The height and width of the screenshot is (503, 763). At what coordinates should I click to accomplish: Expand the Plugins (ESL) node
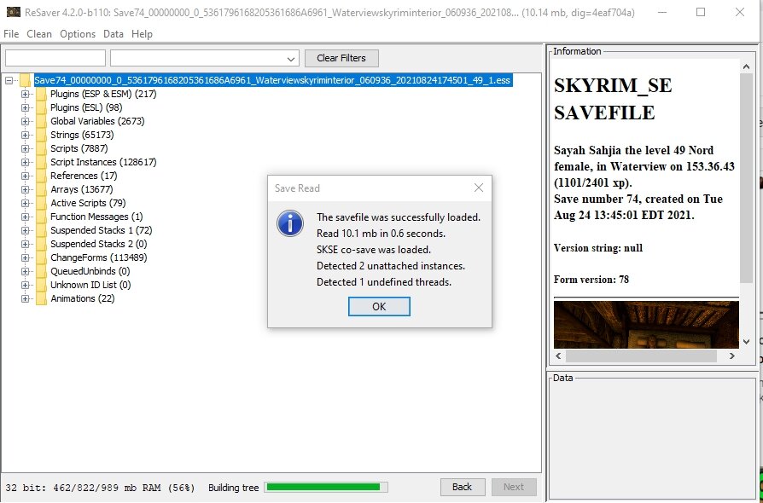tap(25, 108)
